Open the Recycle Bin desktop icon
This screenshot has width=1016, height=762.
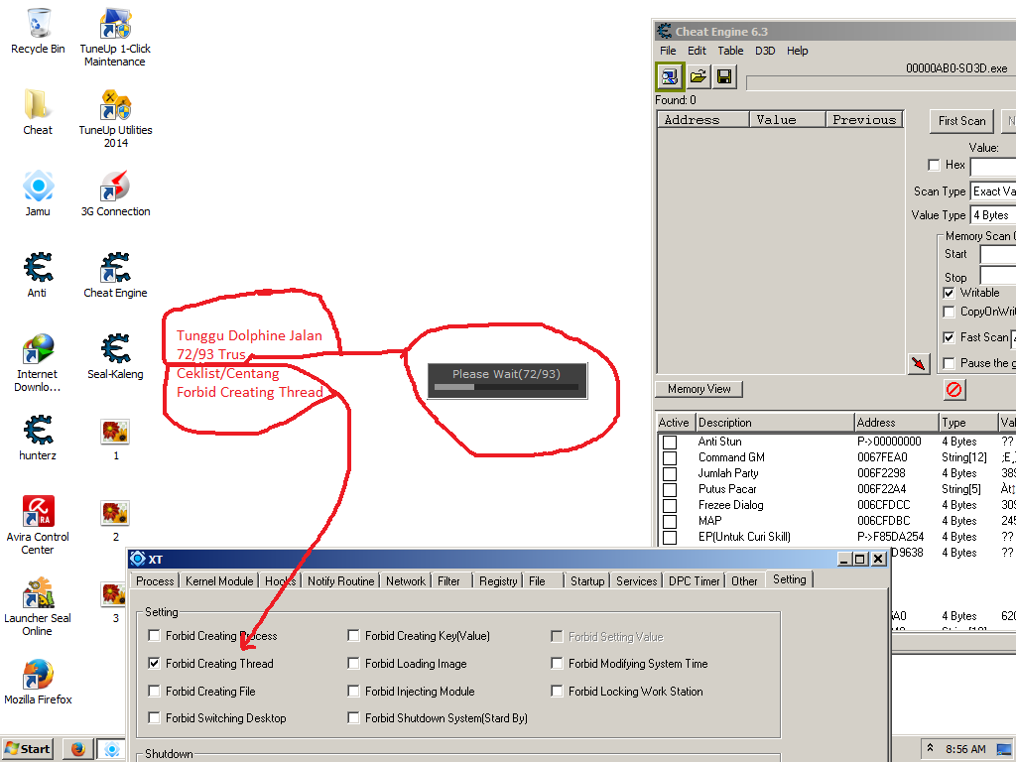click(38, 32)
